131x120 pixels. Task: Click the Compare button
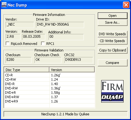click(113, 63)
